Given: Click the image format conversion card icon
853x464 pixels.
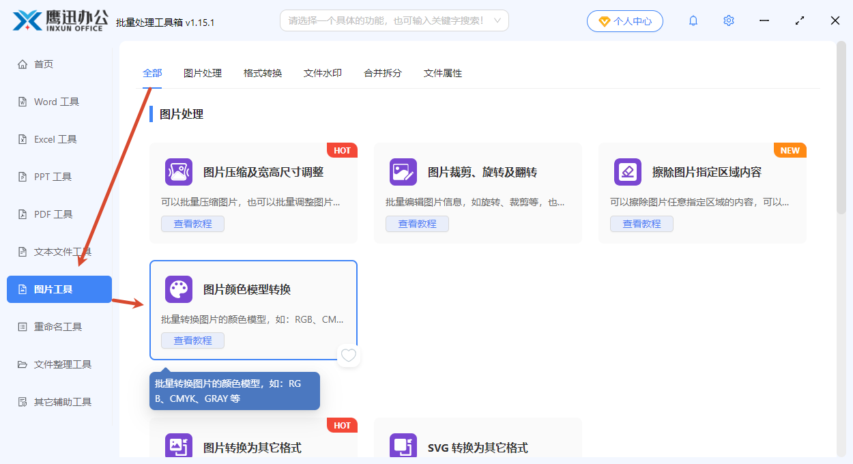Looking at the screenshot, I should pyautogui.click(x=179, y=446).
